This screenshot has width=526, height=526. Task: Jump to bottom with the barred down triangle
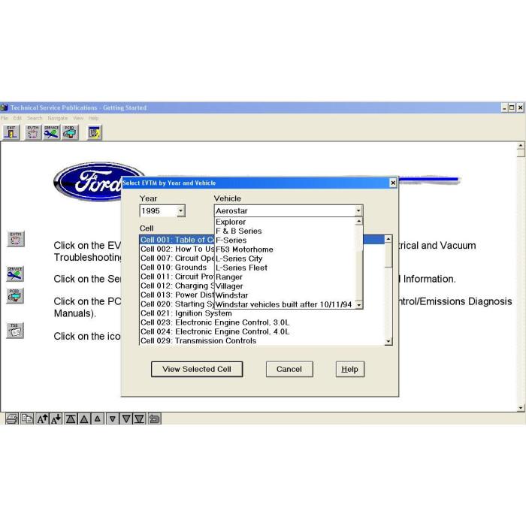pyautogui.click(x=140, y=419)
